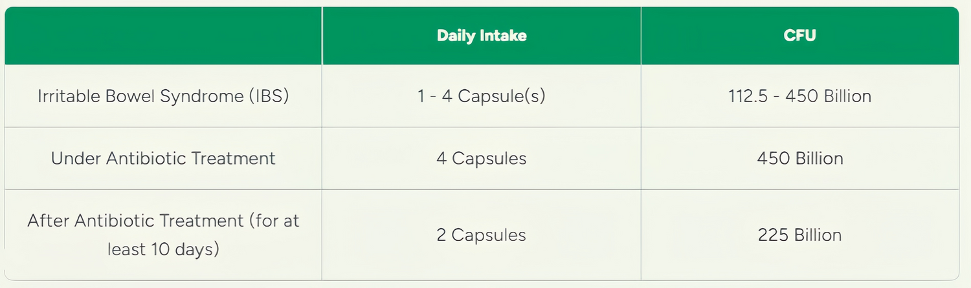Select the 112.5 - 450 Billion cell
971x288 pixels.
(799, 96)
